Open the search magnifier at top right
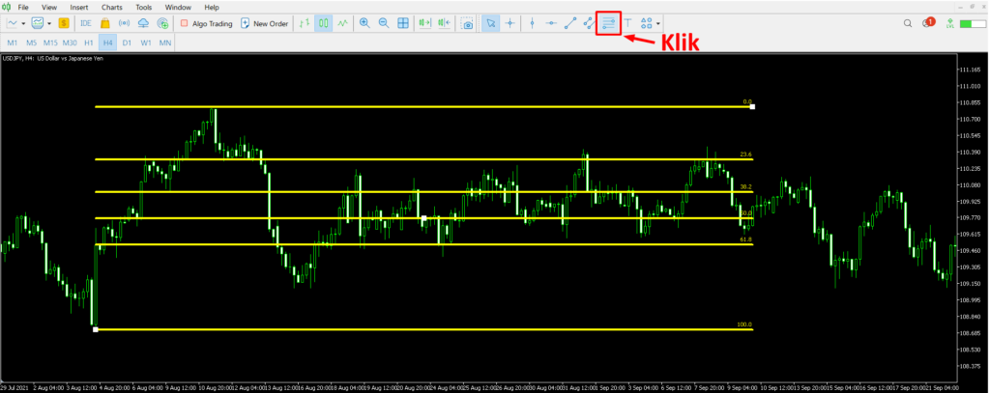The image size is (990, 393). point(908,23)
